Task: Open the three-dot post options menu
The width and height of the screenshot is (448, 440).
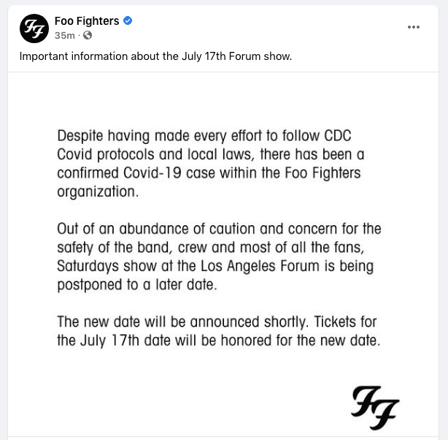Action: [x=414, y=27]
